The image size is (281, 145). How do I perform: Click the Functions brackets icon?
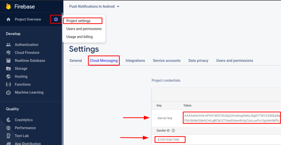tap(8, 84)
